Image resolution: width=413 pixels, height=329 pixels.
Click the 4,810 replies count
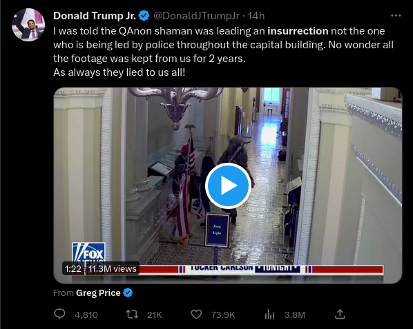tap(86, 315)
